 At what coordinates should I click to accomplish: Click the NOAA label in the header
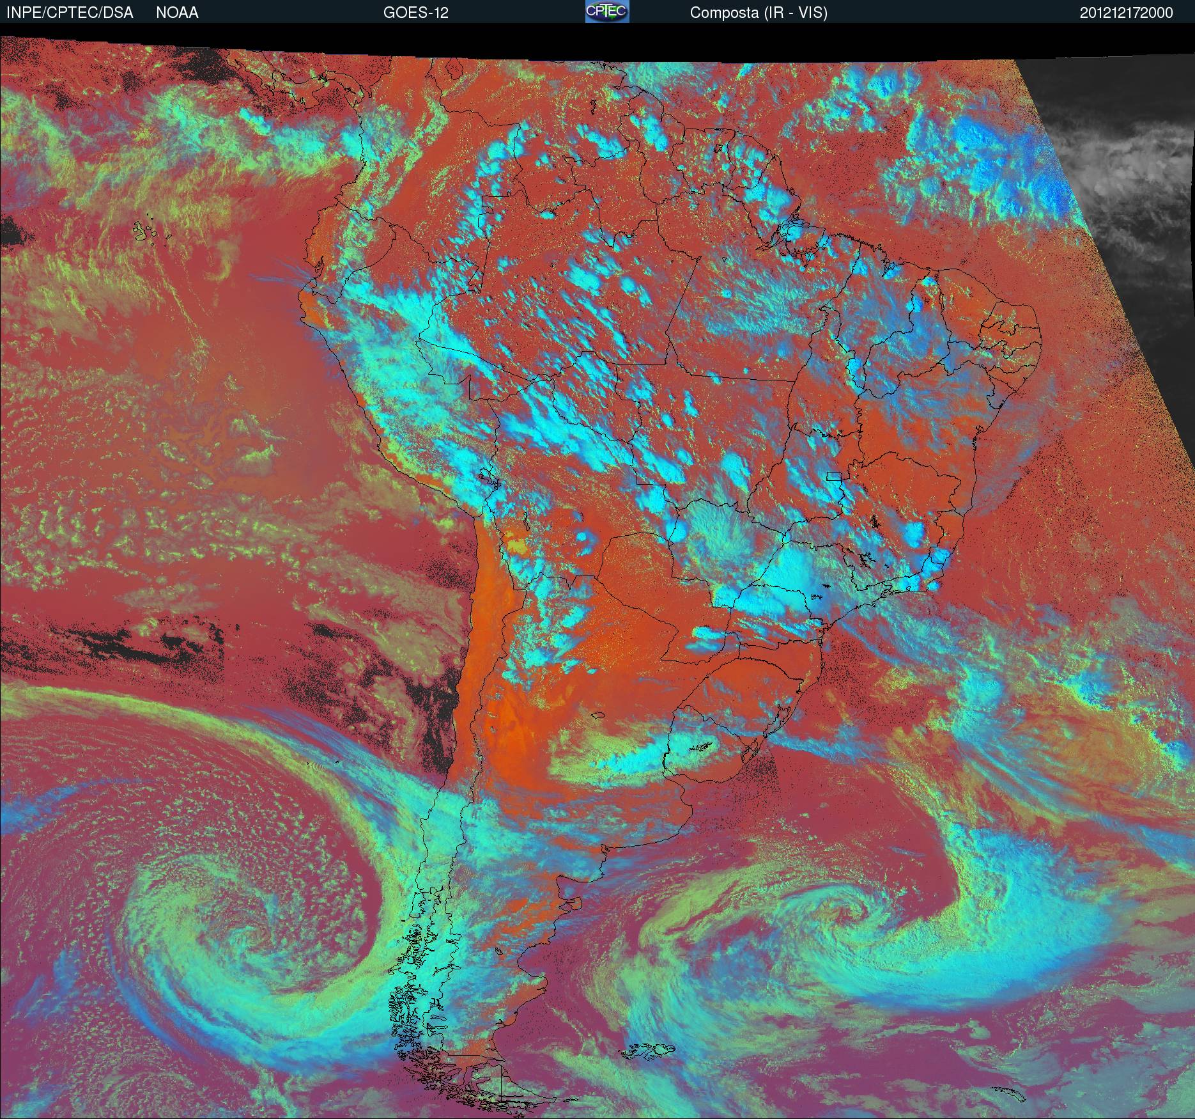pos(177,13)
